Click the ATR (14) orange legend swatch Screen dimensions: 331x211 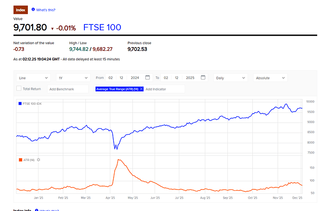tap(21, 160)
